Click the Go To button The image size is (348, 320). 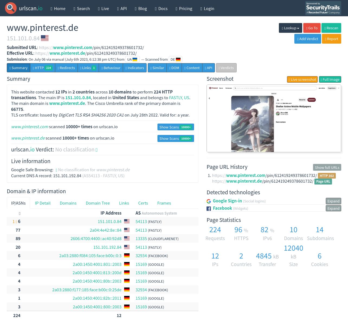[312, 28]
